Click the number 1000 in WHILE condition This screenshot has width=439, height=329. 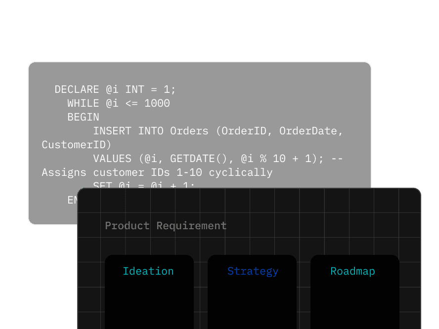157,103
